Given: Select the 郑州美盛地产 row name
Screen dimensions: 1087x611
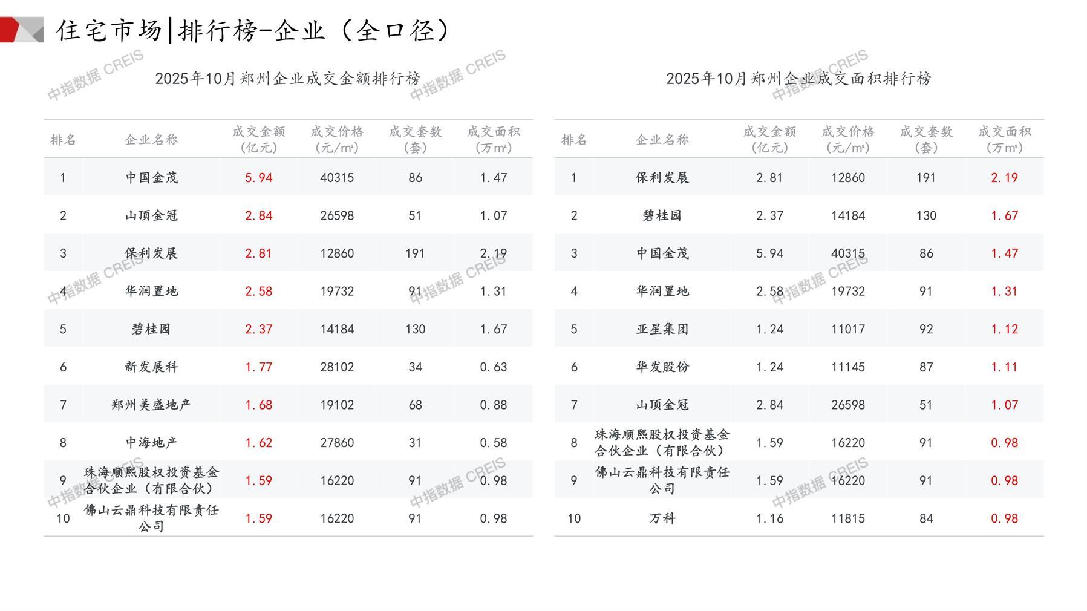Looking at the screenshot, I should 151,405.
